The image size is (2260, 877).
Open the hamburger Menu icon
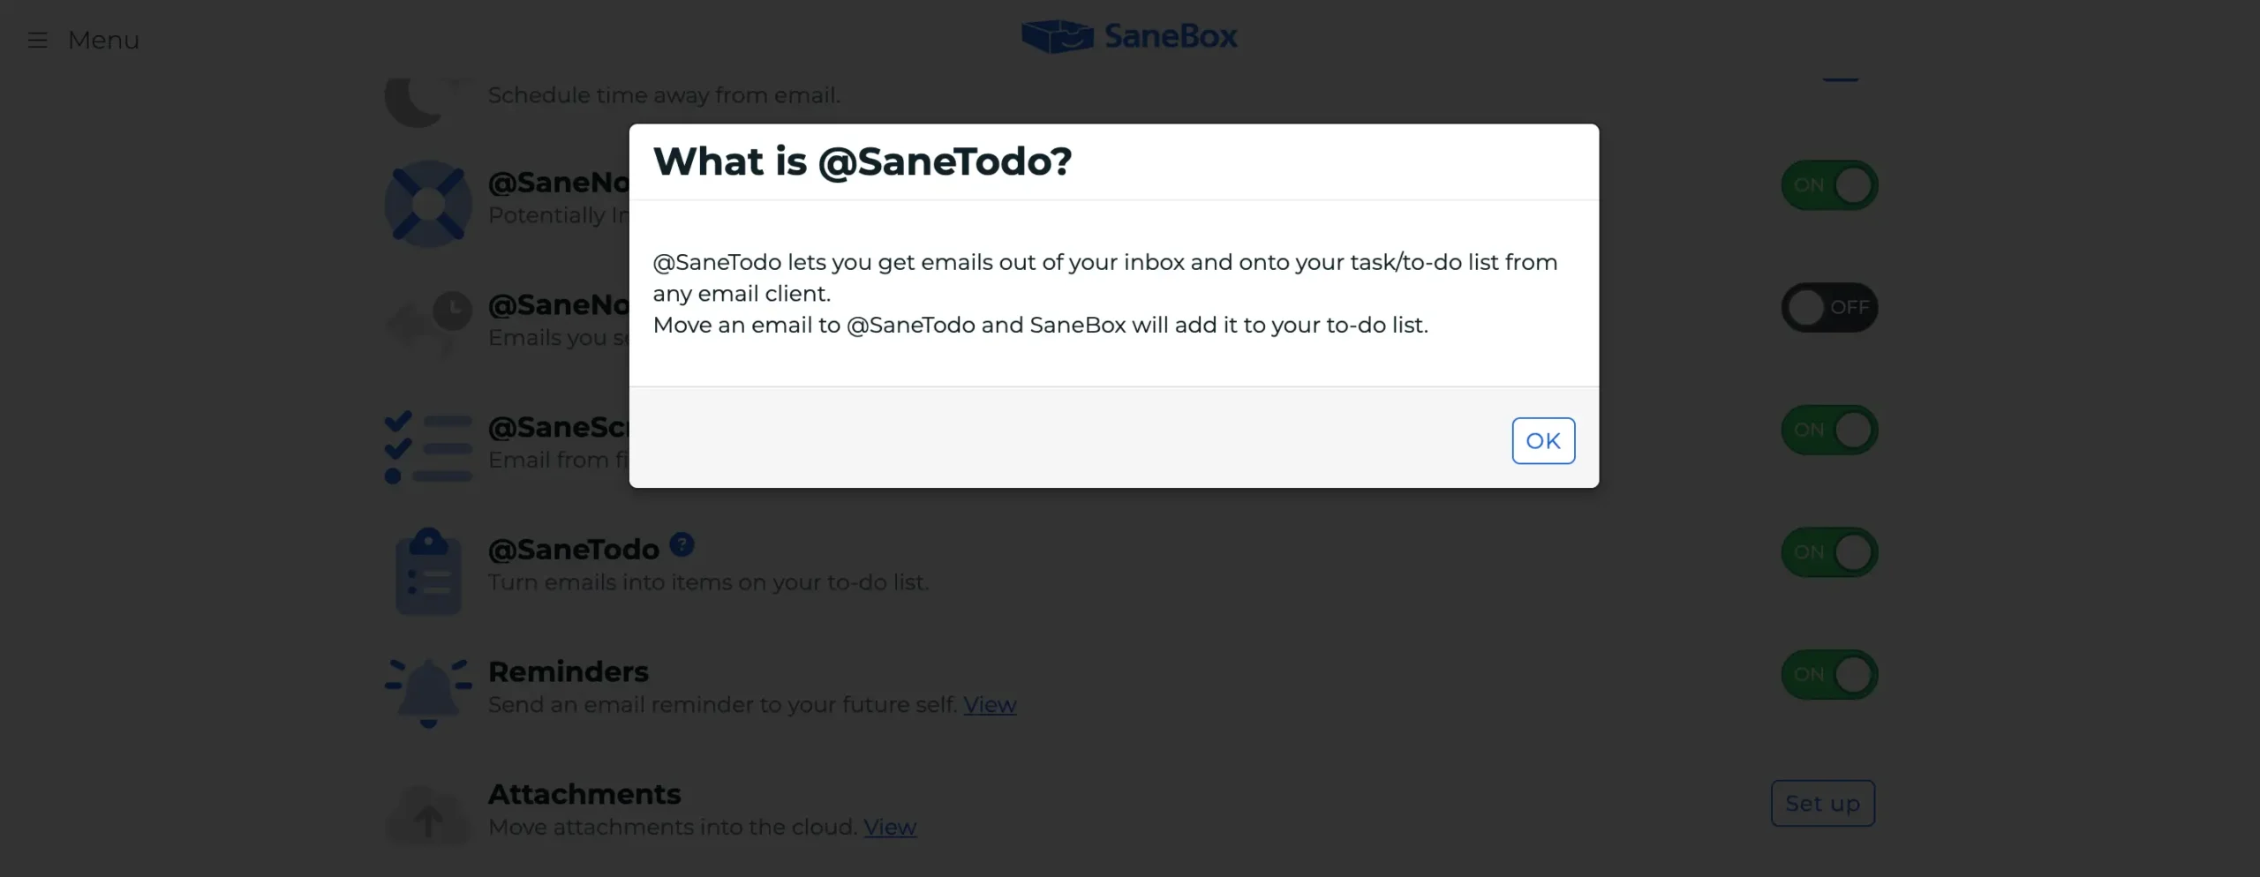click(37, 41)
